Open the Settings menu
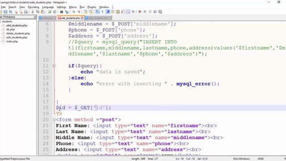Viewport: 286px width, 161px height. (61, 7)
